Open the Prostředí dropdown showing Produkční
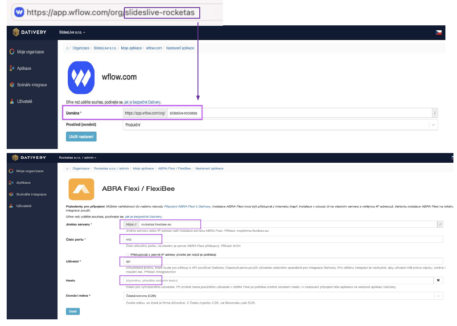The height and width of the screenshot is (326, 457). pos(280,125)
